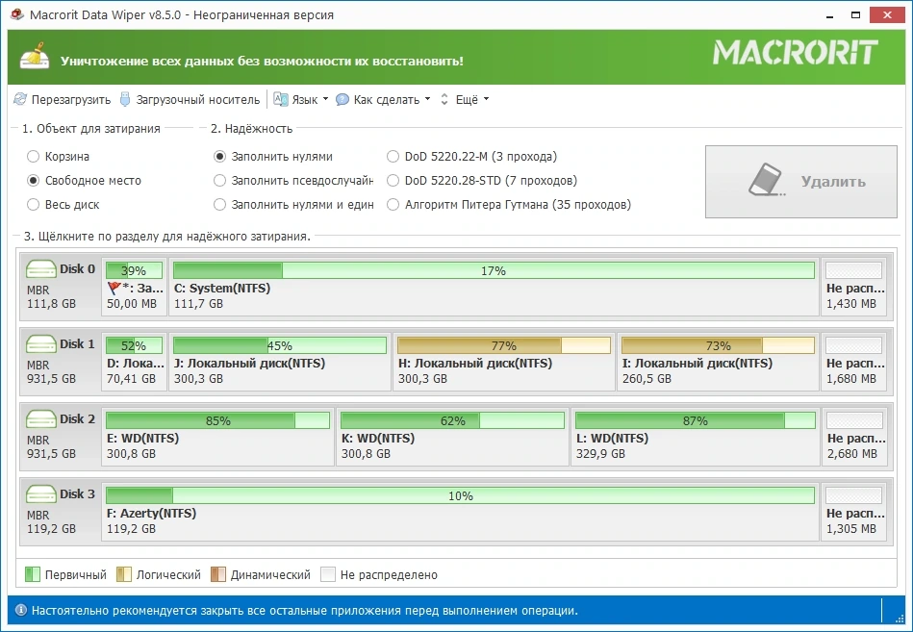Screen dimensions: 913x632
Task: Open the Как сделать menu
Action: [383, 99]
